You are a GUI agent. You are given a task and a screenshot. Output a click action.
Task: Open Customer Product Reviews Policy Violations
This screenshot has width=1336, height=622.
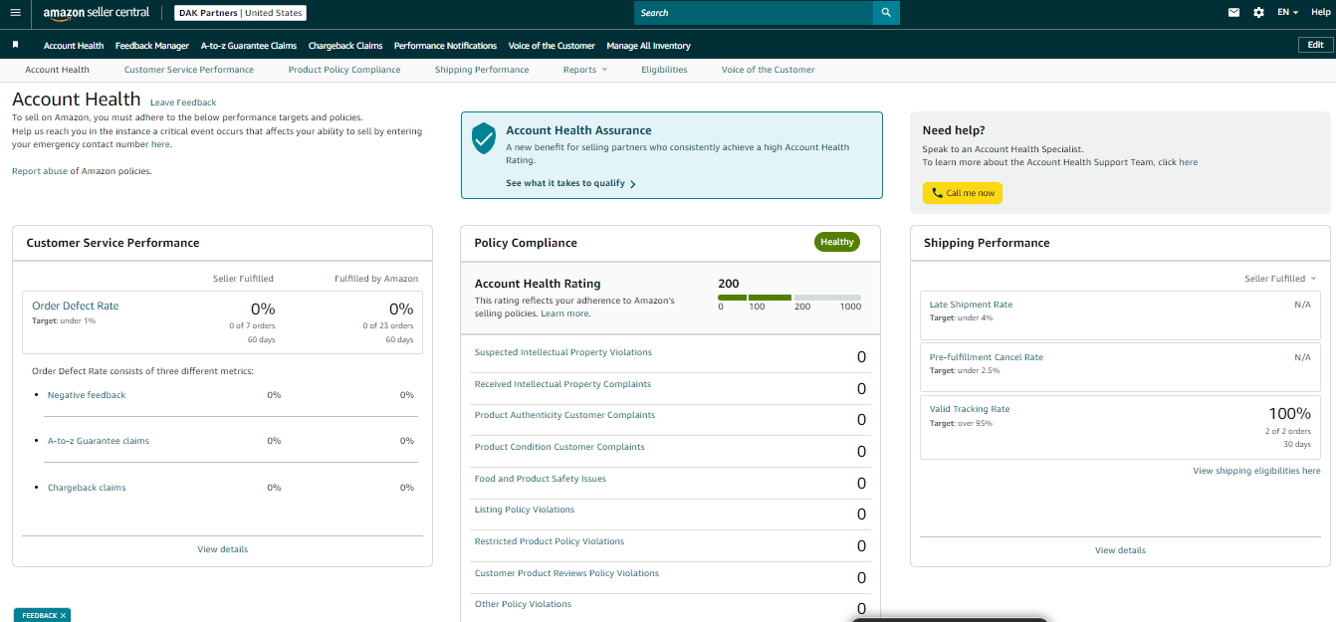(566, 573)
